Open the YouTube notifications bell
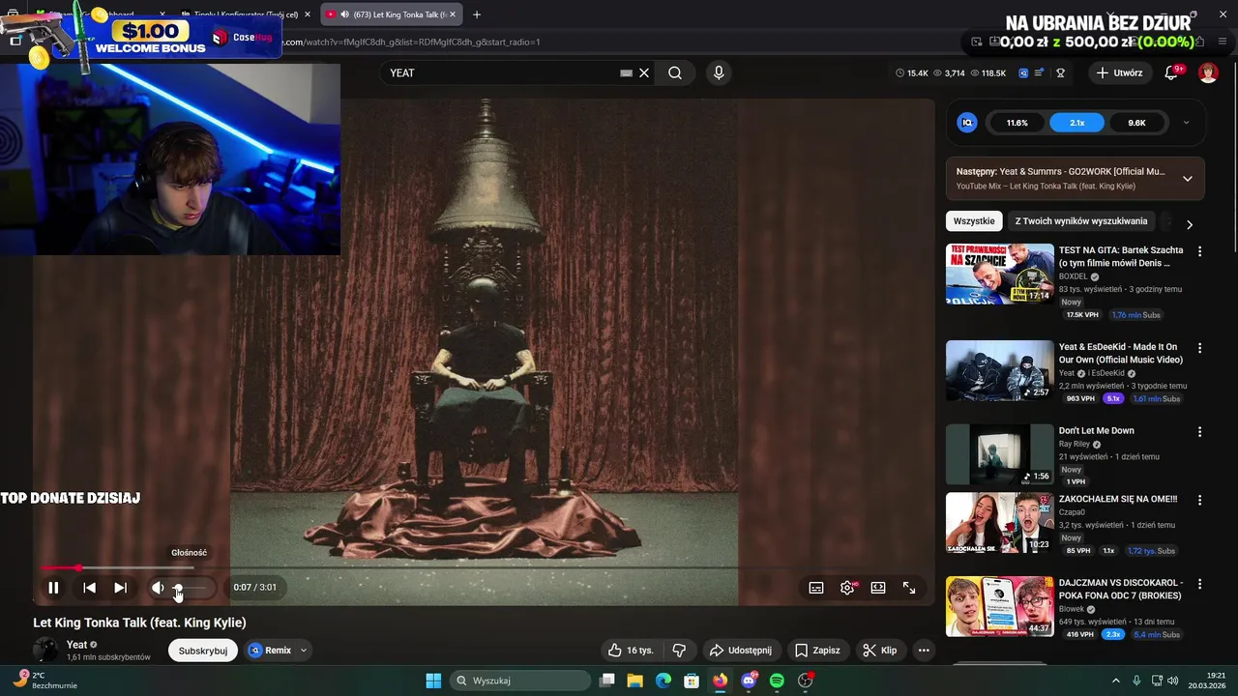The width and height of the screenshot is (1238, 696). tap(1171, 72)
